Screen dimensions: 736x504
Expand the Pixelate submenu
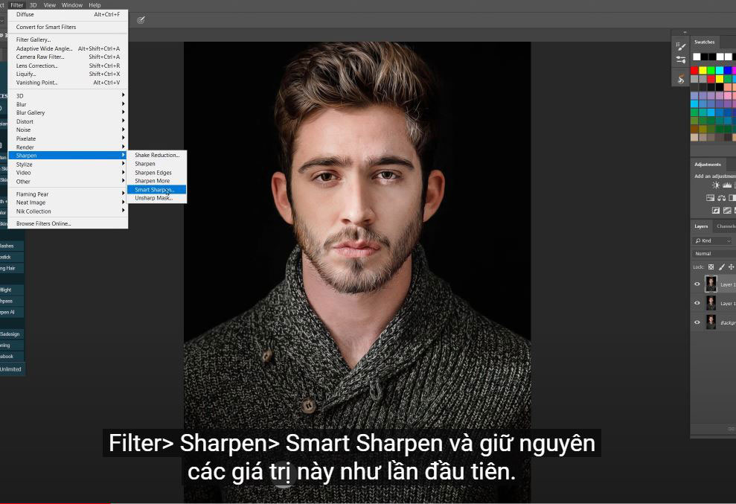tap(68, 138)
